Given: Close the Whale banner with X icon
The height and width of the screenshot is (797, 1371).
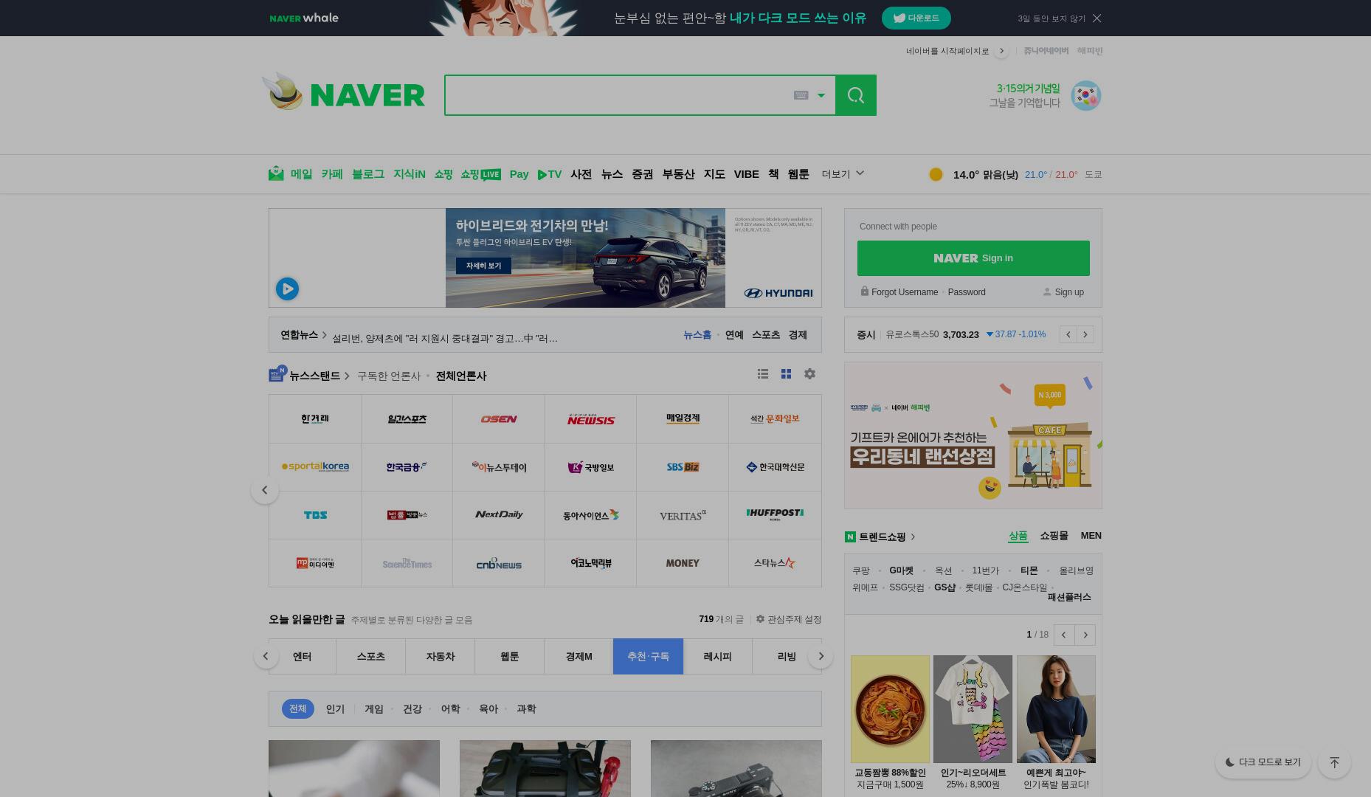Looking at the screenshot, I should [1097, 18].
